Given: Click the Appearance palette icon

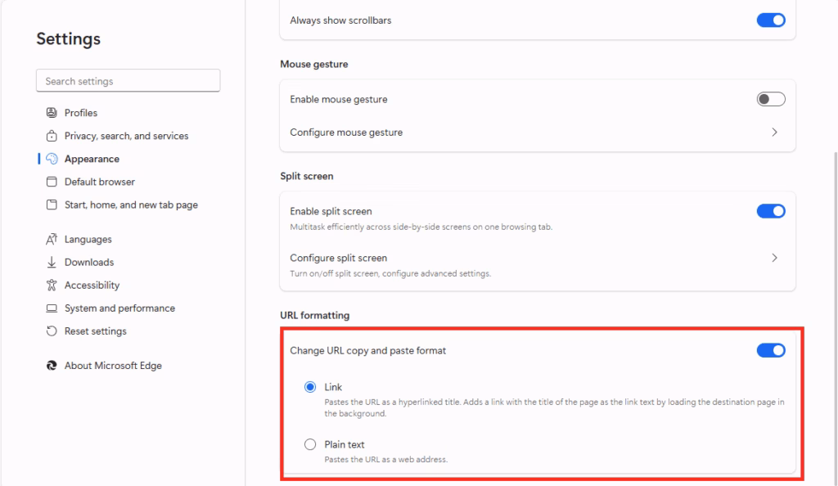Looking at the screenshot, I should [x=52, y=159].
